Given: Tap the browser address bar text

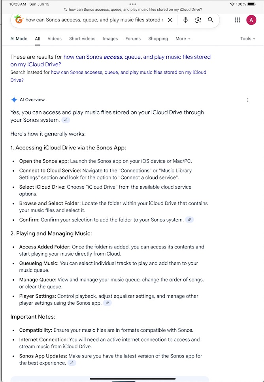Looking at the screenshot, I should 136,9.
